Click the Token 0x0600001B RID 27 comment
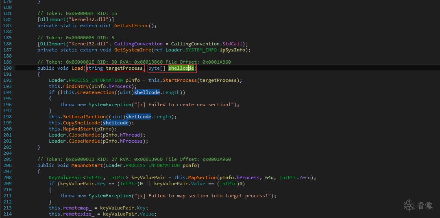This screenshot has height=218, width=440. [x=135, y=159]
